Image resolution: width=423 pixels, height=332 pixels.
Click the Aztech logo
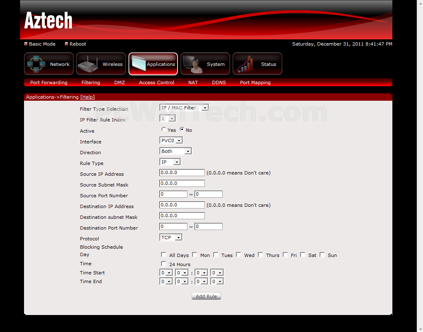(x=48, y=20)
